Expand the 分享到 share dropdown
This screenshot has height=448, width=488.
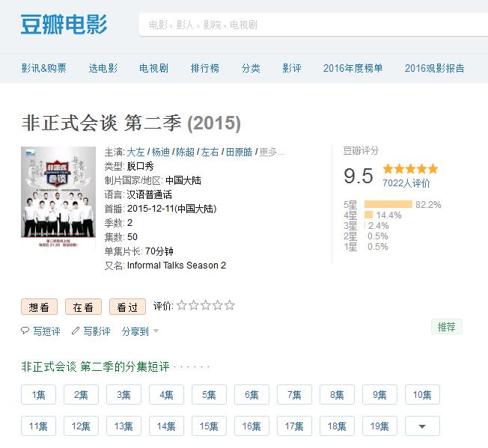(x=141, y=331)
